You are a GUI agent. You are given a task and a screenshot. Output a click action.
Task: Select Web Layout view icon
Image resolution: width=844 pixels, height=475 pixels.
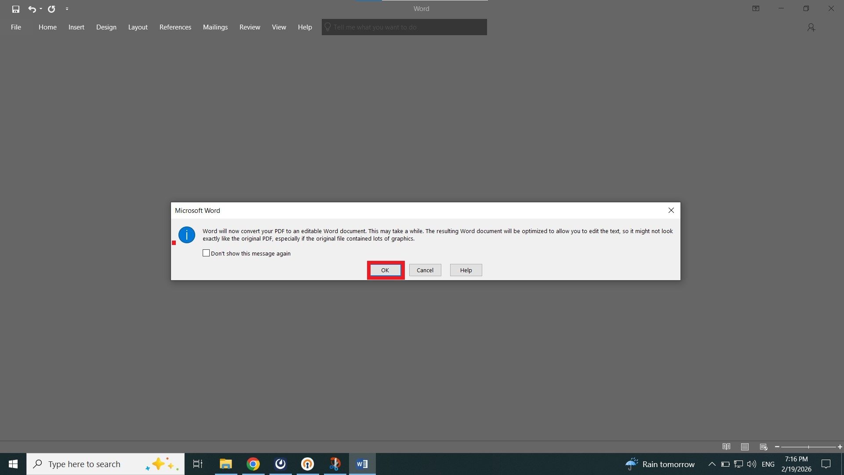click(x=764, y=447)
